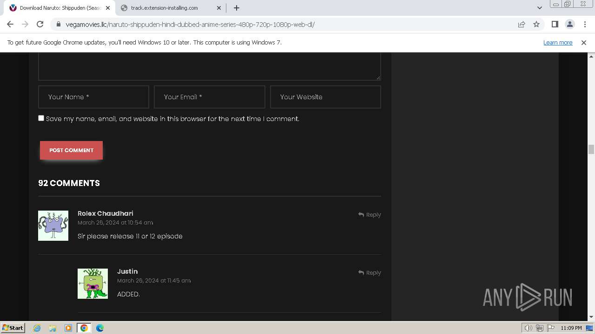
Task: Click the page's vertical scrollbar thumb
Action: click(x=591, y=149)
